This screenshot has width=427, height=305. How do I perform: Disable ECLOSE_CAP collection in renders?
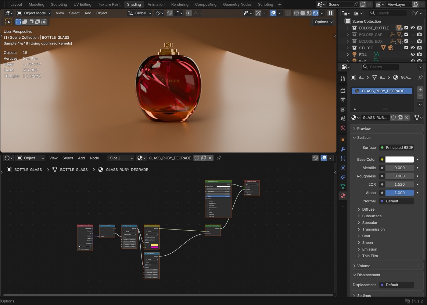[419, 34]
